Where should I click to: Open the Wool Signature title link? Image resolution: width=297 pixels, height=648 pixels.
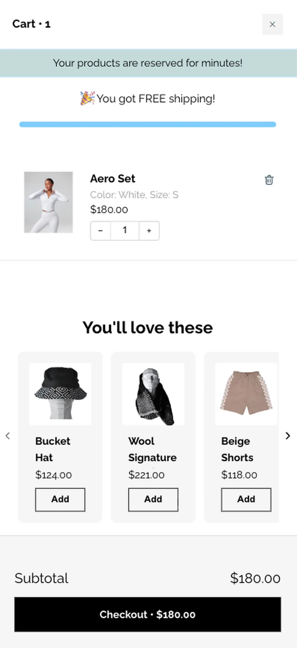[152, 449]
